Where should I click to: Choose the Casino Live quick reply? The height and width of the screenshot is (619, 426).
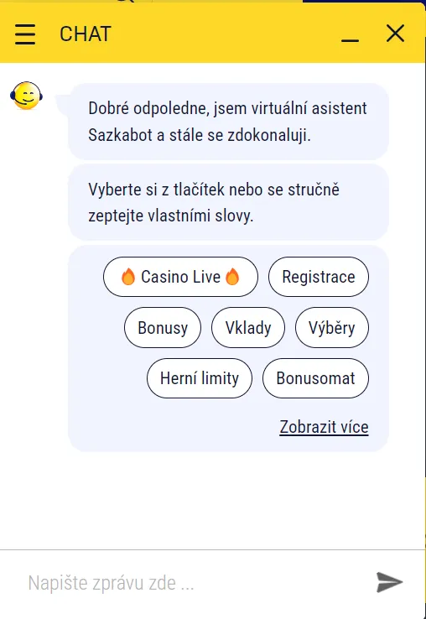click(180, 277)
